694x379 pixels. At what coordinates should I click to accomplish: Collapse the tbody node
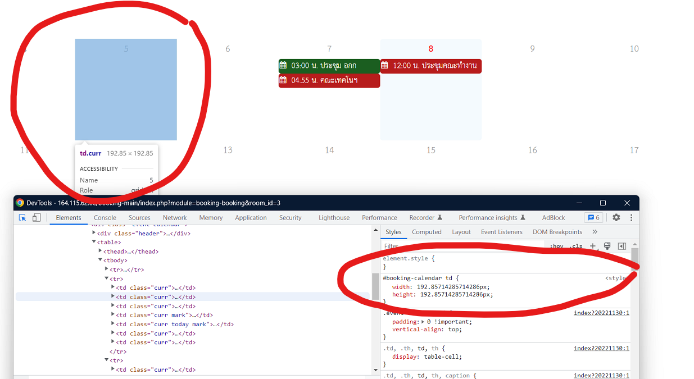pos(101,260)
